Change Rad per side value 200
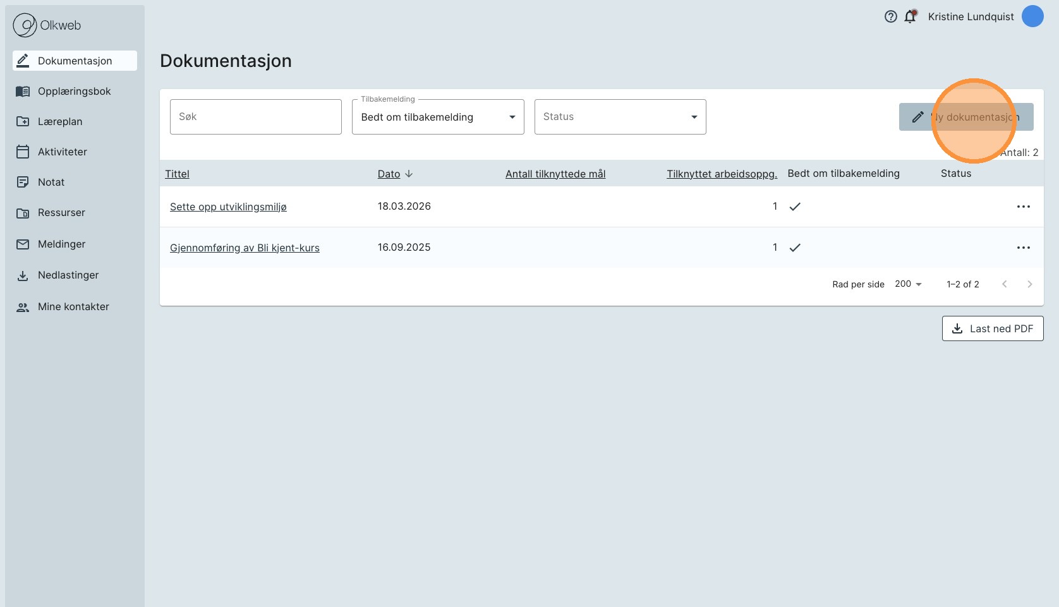 [x=908, y=284]
